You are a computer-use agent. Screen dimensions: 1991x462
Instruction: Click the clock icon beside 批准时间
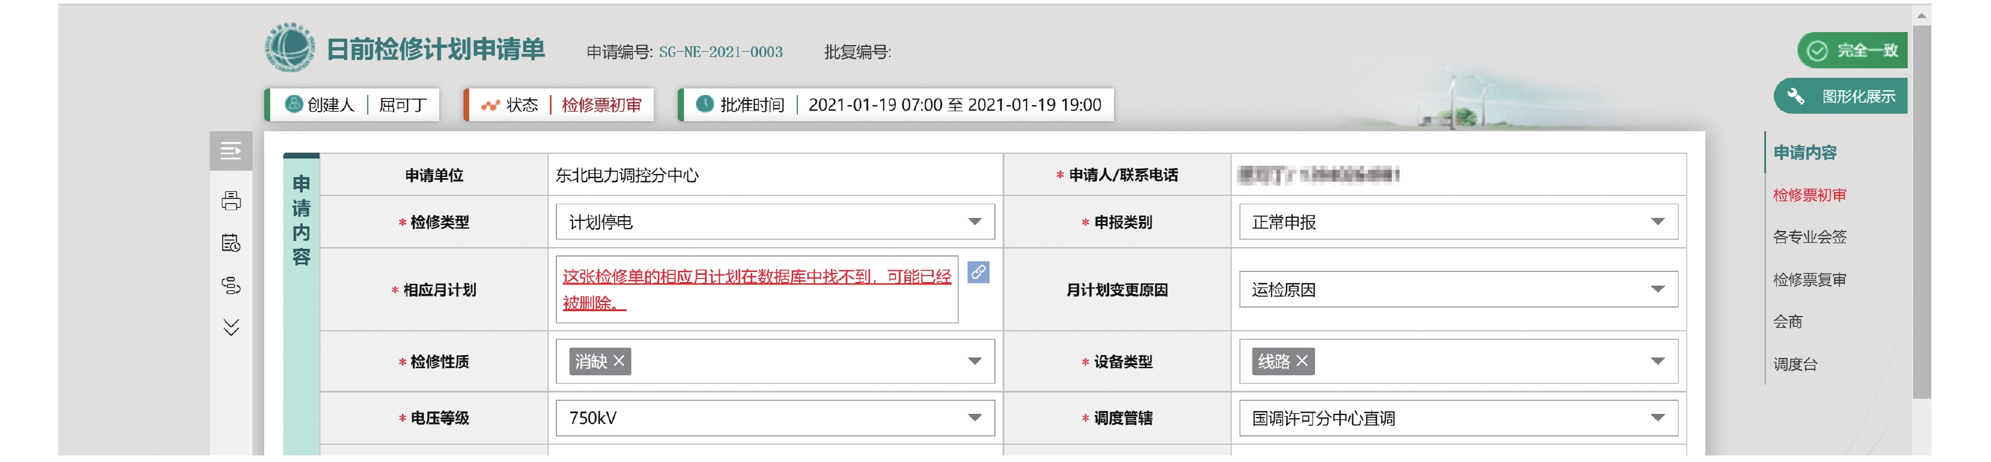pyautogui.click(x=704, y=104)
